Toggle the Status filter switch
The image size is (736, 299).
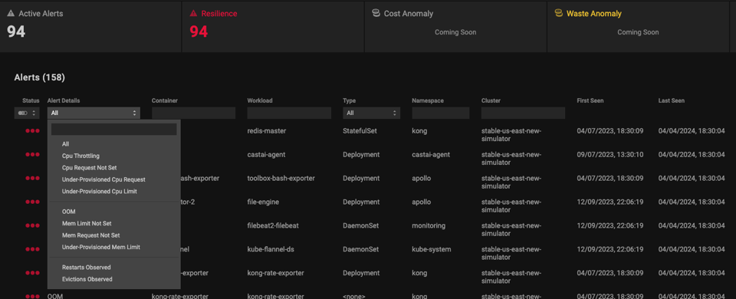click(27, 113)
